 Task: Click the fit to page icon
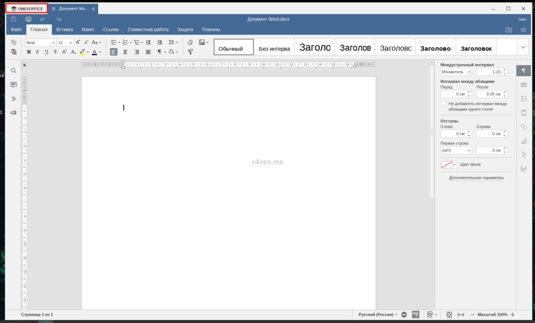[x=449, y=315]
